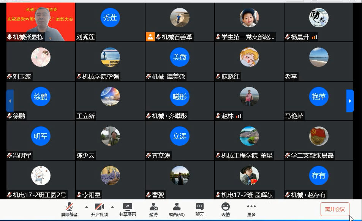Turn on camera with 开启视频
The height and width of the screenshot is (221, 362).
tap(100, 209)
